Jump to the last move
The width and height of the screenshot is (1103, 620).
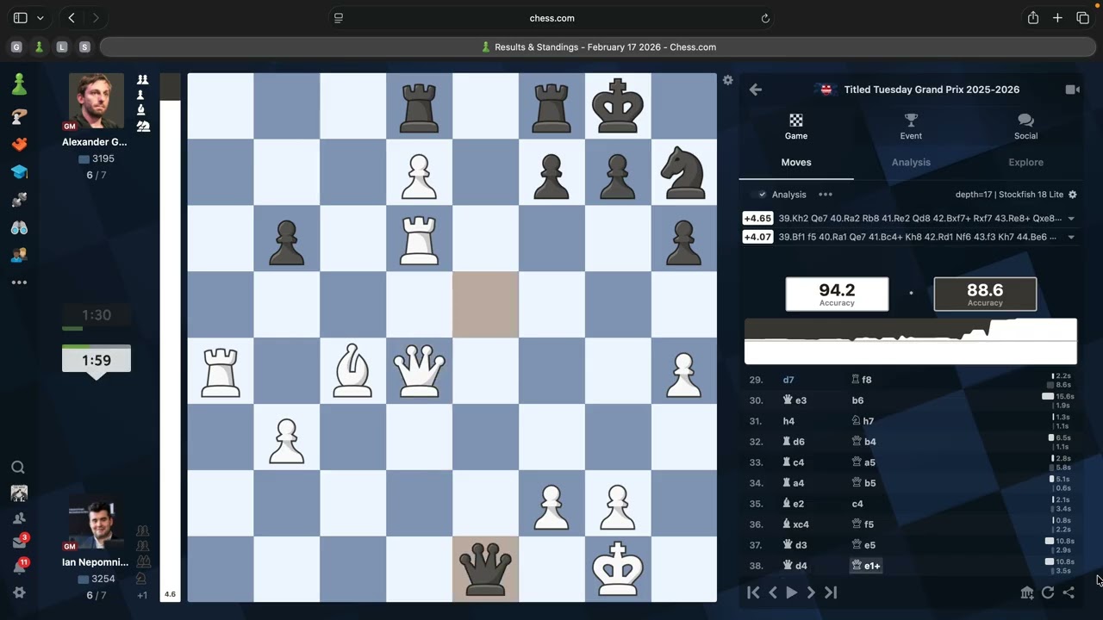831,592
